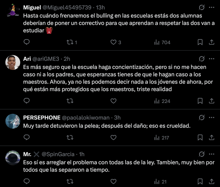Screen dimensions: 220x187
Task: View analytics showing 704 views
Action: (x=162, y=42)
